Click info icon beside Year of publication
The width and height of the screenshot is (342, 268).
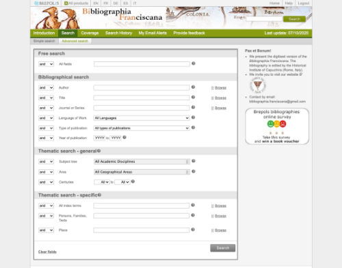point(124,137)
